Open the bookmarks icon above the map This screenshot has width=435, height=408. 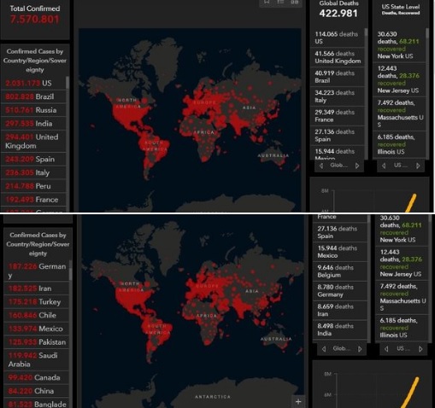point(267,2)
